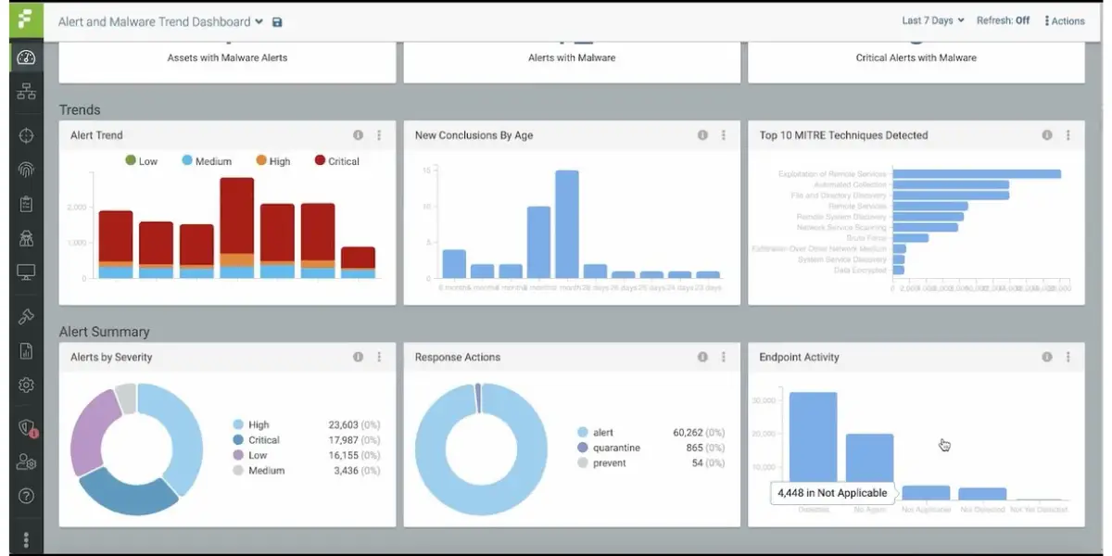Click tallest bar in New Conclusions By Age
This screenshot has height=556, width=1112.
pos(567,224)
